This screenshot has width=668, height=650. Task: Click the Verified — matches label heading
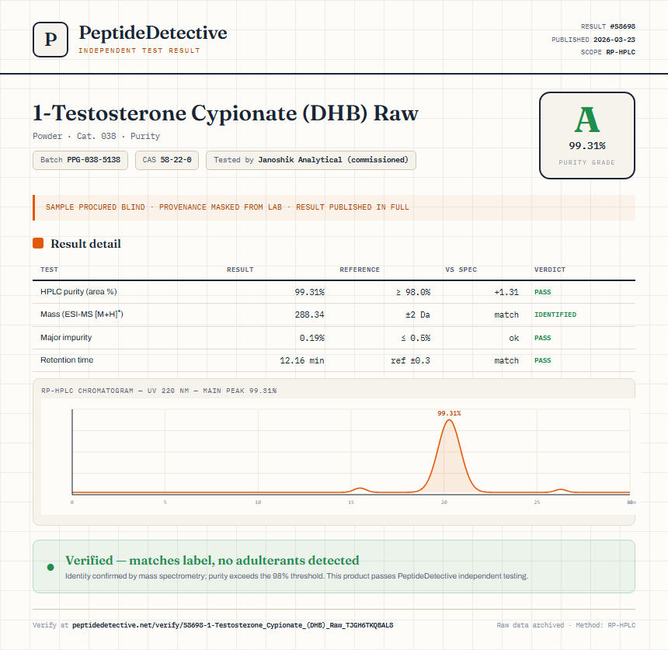[212, 561]
